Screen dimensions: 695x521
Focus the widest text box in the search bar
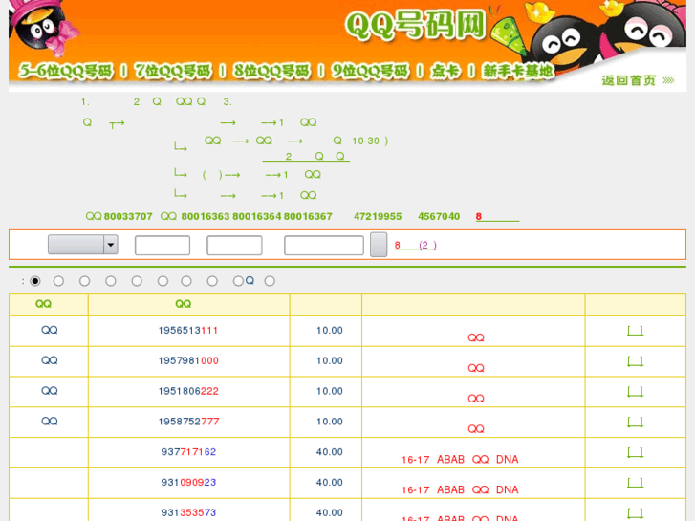324,245
